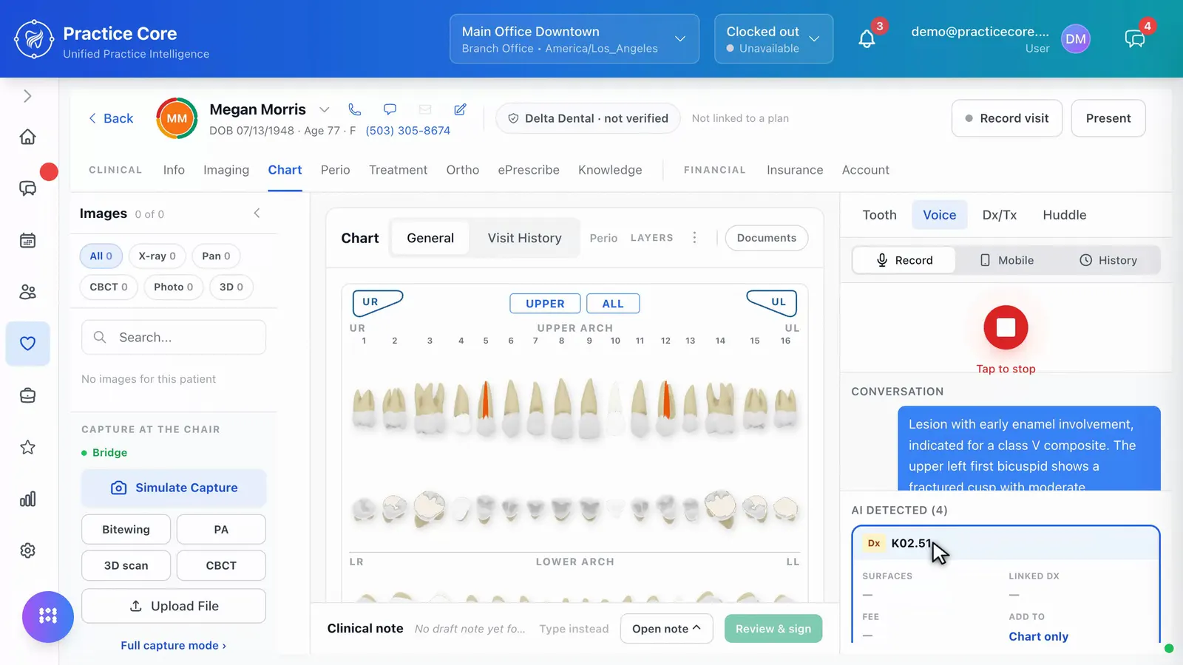Call patient using the phone icon
This screenshot has width=1183, height=665.
click(x=355, y=109)
